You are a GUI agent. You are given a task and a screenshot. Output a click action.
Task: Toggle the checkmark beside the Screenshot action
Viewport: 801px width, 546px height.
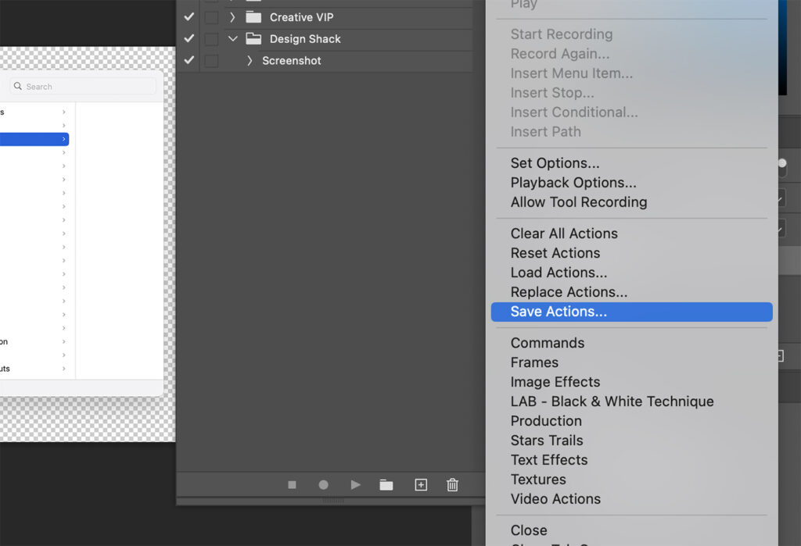[x=189, y=61]
